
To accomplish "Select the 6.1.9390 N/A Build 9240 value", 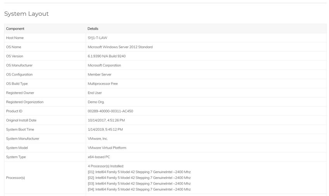I will coord(106,56).
